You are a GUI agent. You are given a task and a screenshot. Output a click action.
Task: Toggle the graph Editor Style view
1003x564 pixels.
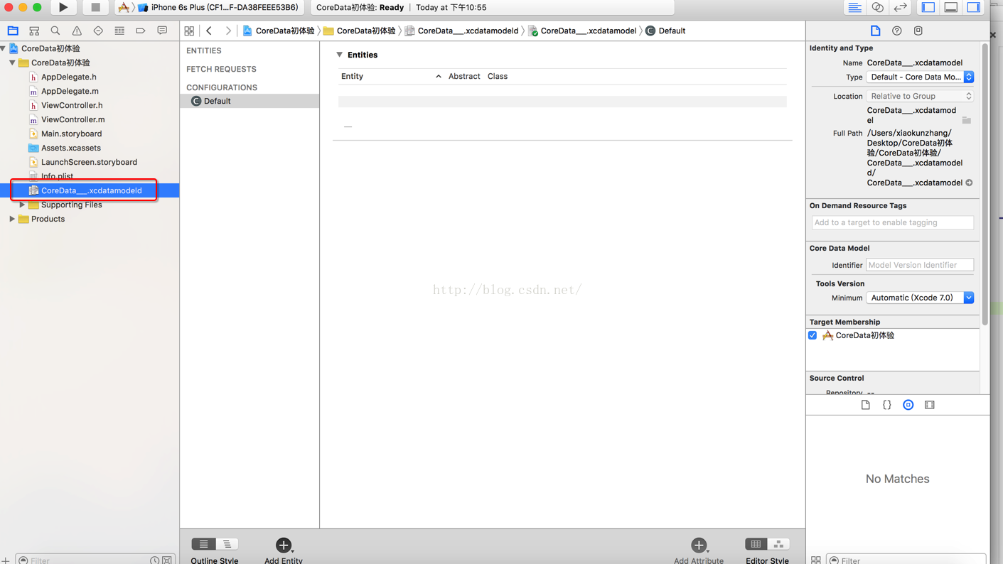tap(778, 544)
